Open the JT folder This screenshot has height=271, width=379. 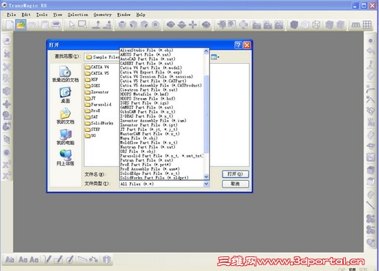(x=90, y=98)
